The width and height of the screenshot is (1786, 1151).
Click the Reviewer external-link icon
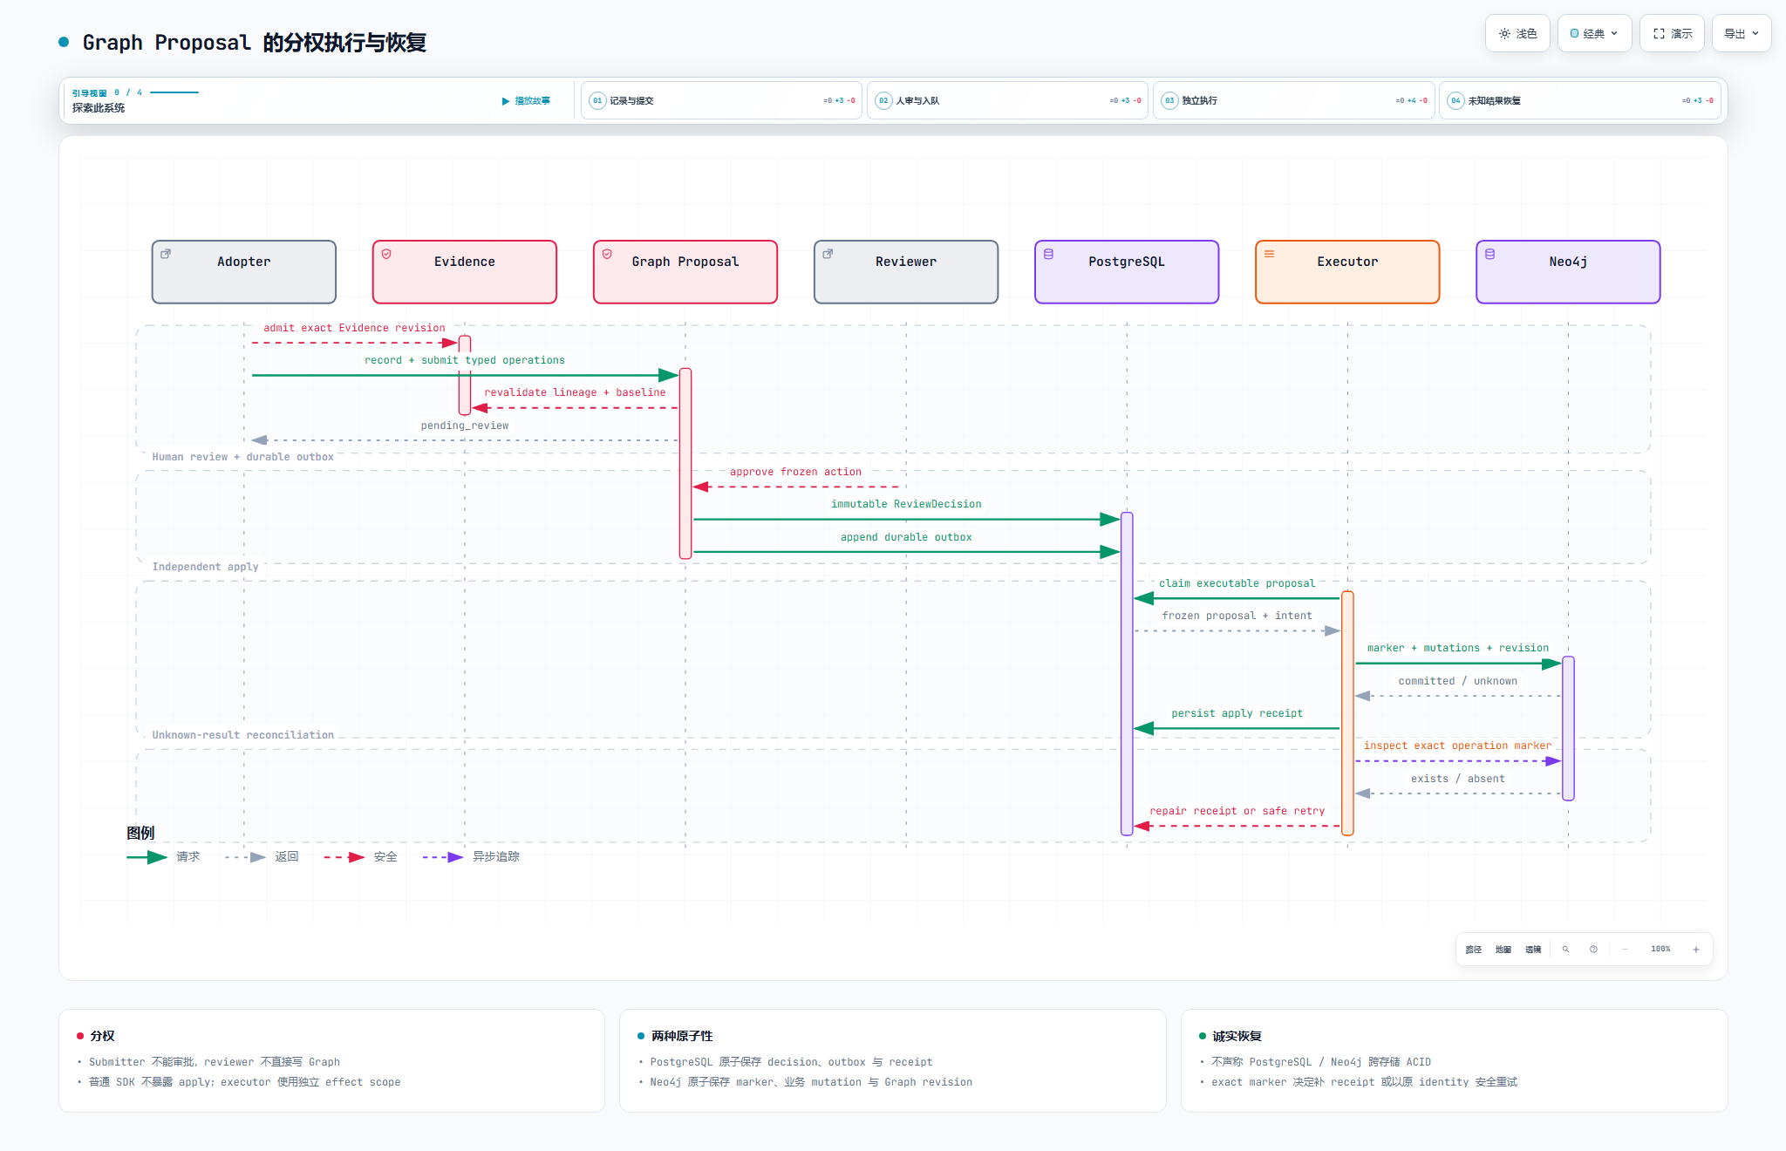[828, 254]
